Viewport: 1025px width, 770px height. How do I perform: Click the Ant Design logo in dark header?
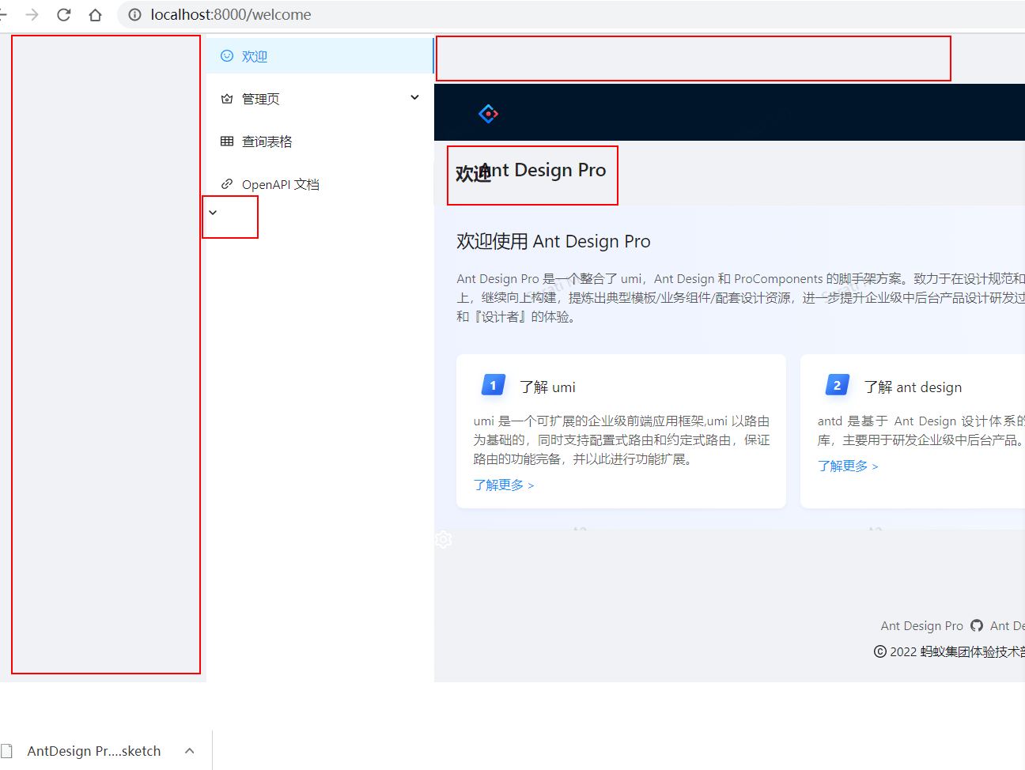(x=489, y=114)
